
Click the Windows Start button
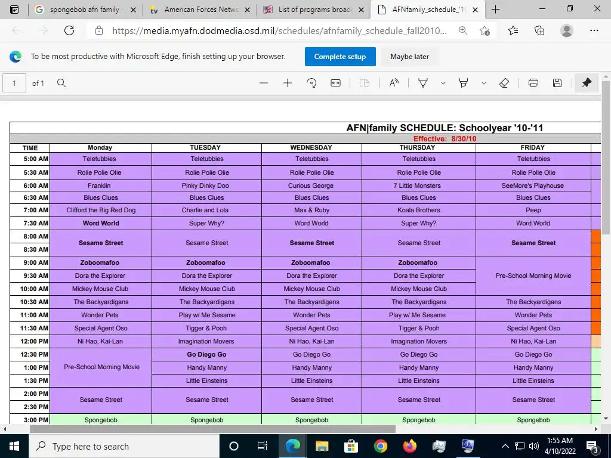point(14,446)
